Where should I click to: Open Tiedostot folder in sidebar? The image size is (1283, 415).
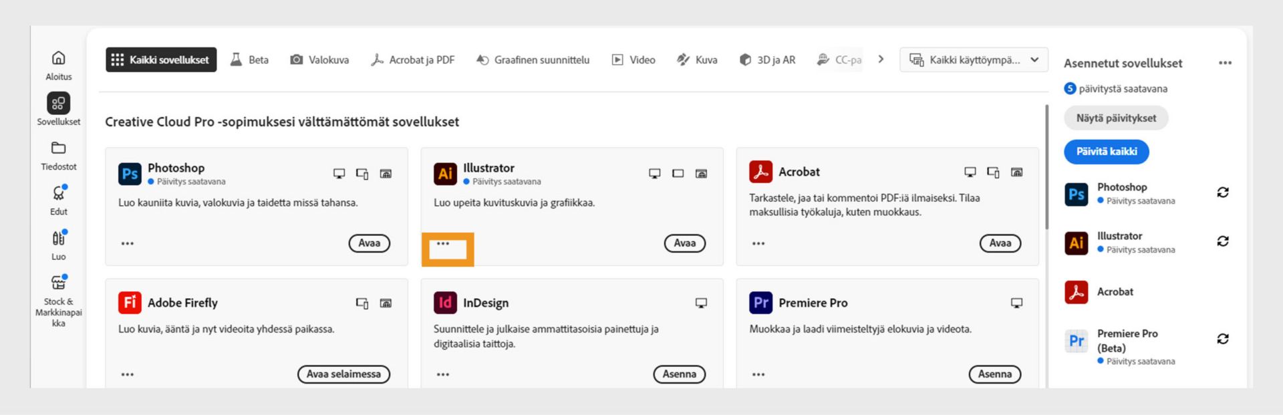[x=59, y=156]
